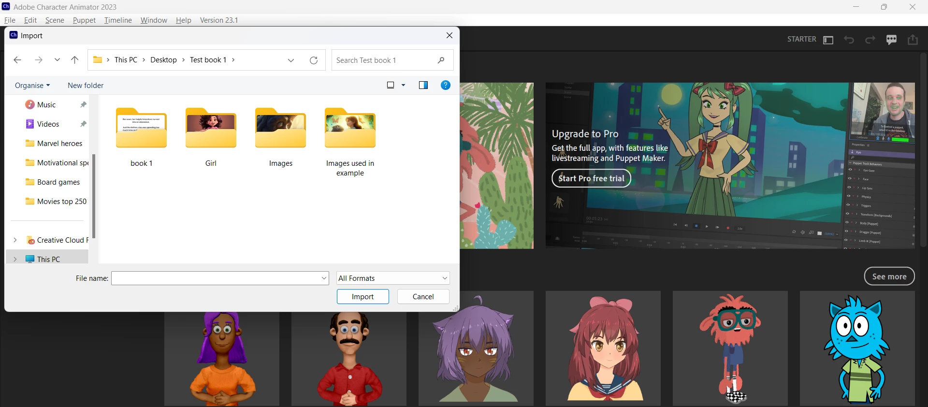Click Test book 1 breadcrumb

(208, 60)
